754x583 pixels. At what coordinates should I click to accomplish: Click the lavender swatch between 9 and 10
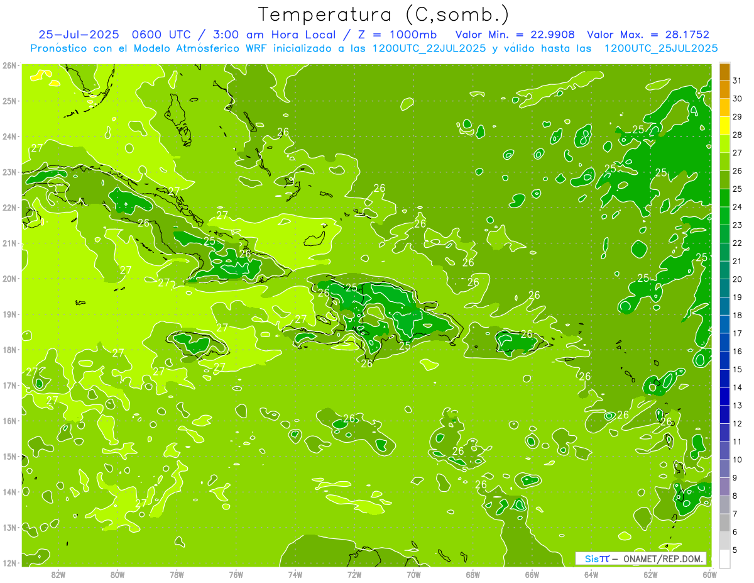[x=724, y=469]
